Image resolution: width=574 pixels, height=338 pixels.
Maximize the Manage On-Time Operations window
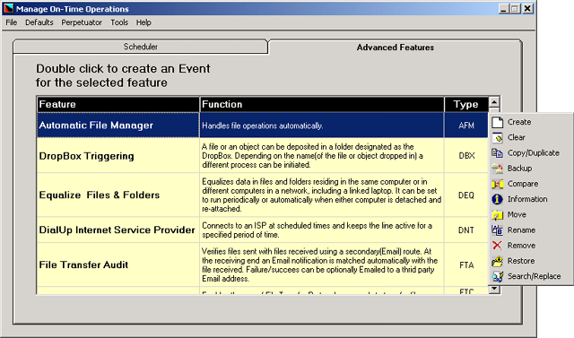tap(515, 8)
